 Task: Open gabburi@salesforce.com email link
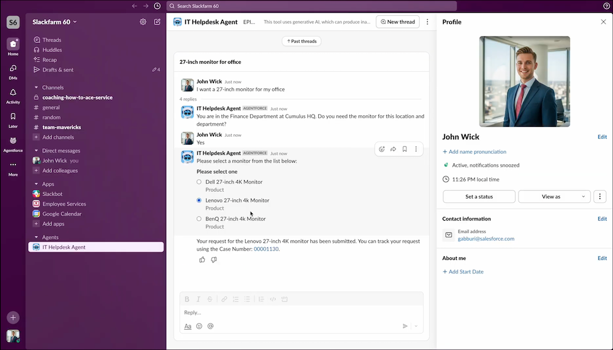pyautogui.click(x=486, y=238)
